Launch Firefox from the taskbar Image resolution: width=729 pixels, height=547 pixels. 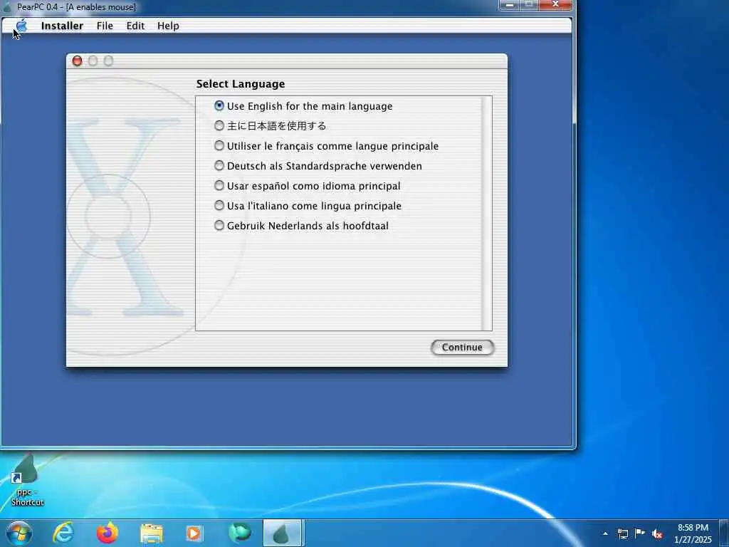[107, 533]
